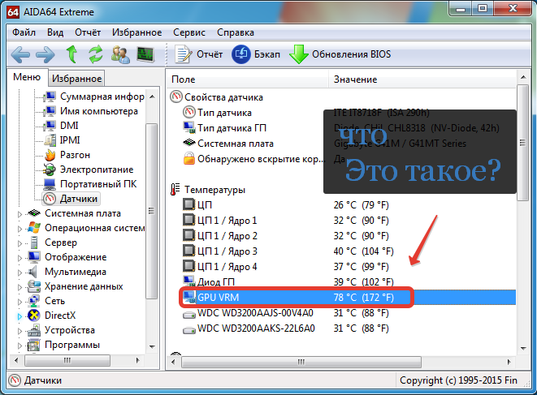This screenshot has height=395, width=537.
Task: Refresh using the green circular arrows icon
Action: [x=96, y=54]
